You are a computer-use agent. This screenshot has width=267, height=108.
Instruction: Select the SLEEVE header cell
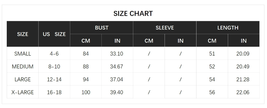165,28
